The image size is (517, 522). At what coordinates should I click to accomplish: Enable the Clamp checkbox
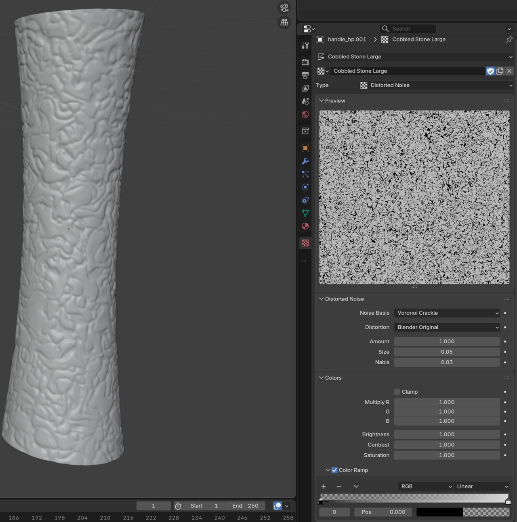pyautogui.click(x=397, y=392)
